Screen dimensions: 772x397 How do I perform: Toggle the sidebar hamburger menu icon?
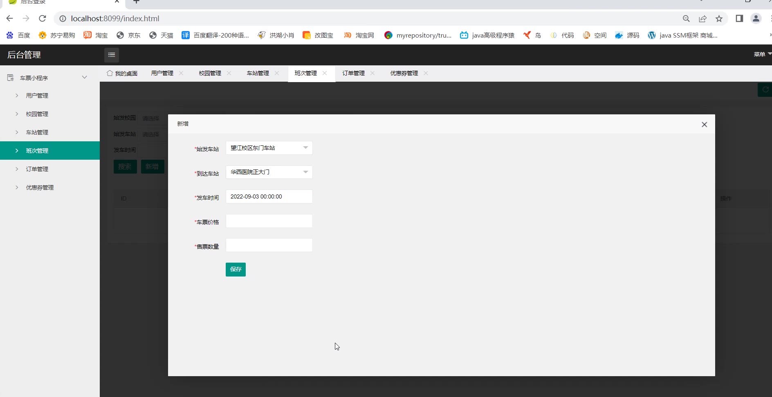(x=112, y=55)
